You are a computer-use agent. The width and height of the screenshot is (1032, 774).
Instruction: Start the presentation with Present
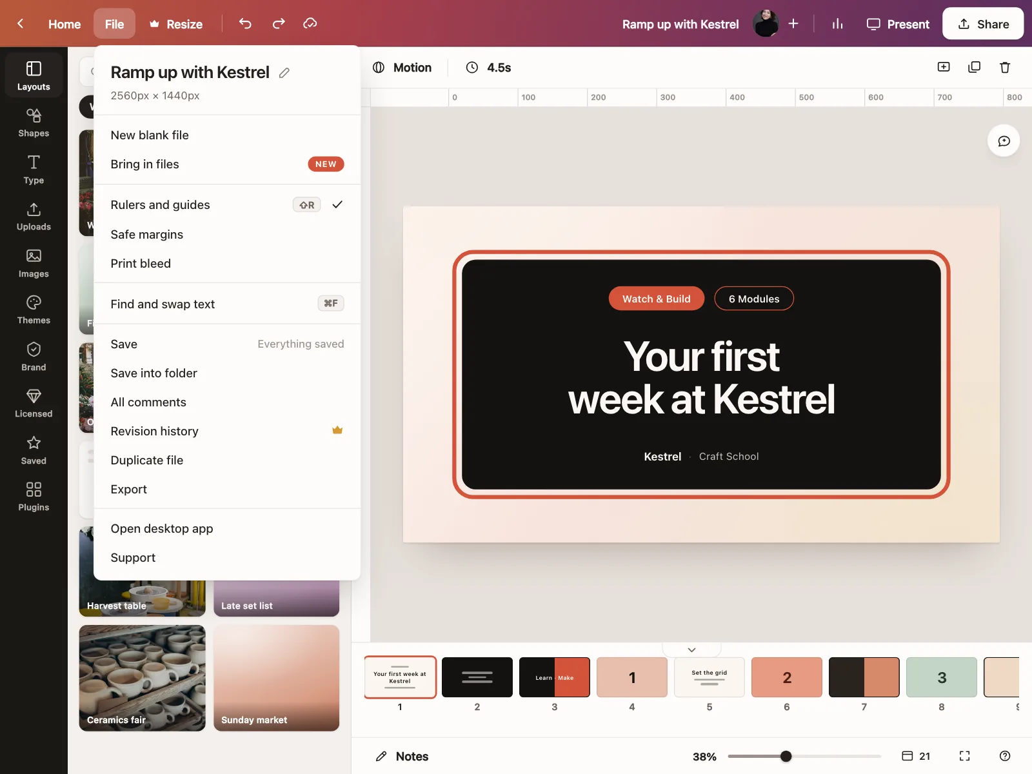tap(898, 24)
